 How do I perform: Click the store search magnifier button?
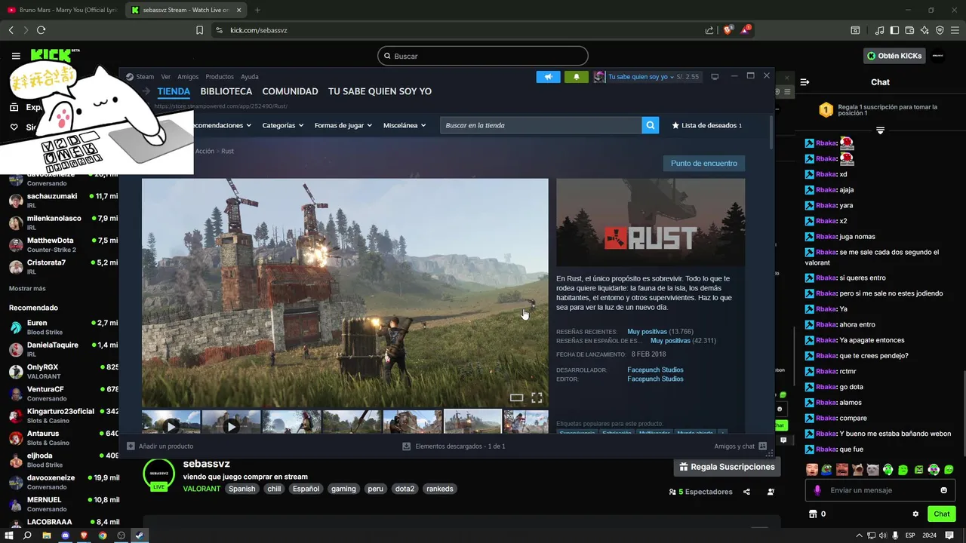[650, 125]
